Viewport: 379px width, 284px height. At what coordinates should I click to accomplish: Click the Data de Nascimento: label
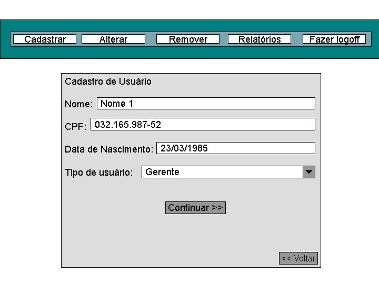click(109, 149)
